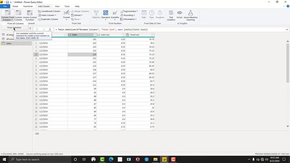This screenshot has height=163, width=290.
Task: Open the Vision AI insight
Action: pos(179,14)
